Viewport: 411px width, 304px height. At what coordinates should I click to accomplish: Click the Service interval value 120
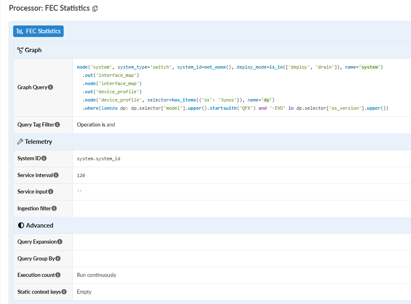click(81, 175)
